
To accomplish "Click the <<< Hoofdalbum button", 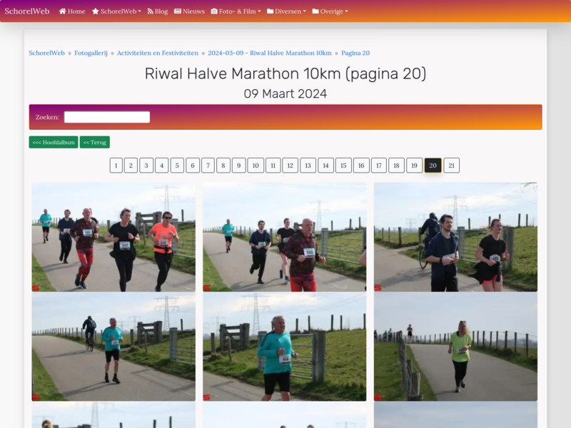I will point(54,142).
